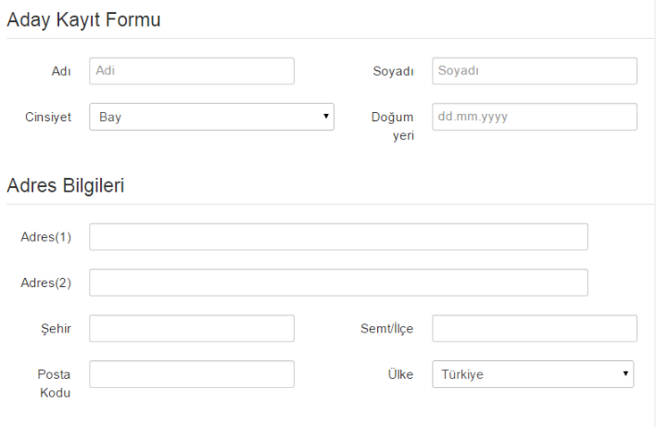Image resolution: width=656 pixels, height=427 pixels.
Task: Click the Semt/İlçe field label
Action: point(385,328)
